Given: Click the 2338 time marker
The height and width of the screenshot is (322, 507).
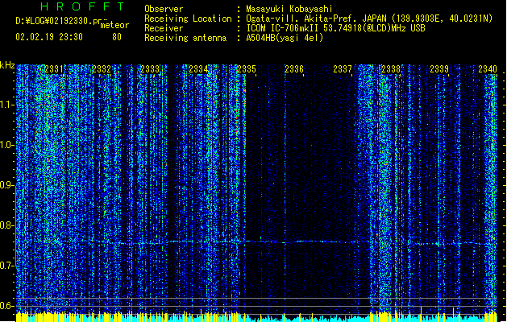Looking at the screenshot, I should coord(391,69).
